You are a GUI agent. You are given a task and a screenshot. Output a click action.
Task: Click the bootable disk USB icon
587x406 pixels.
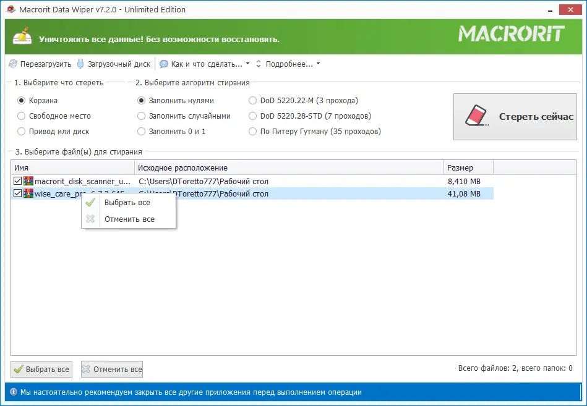coord(80,64)
